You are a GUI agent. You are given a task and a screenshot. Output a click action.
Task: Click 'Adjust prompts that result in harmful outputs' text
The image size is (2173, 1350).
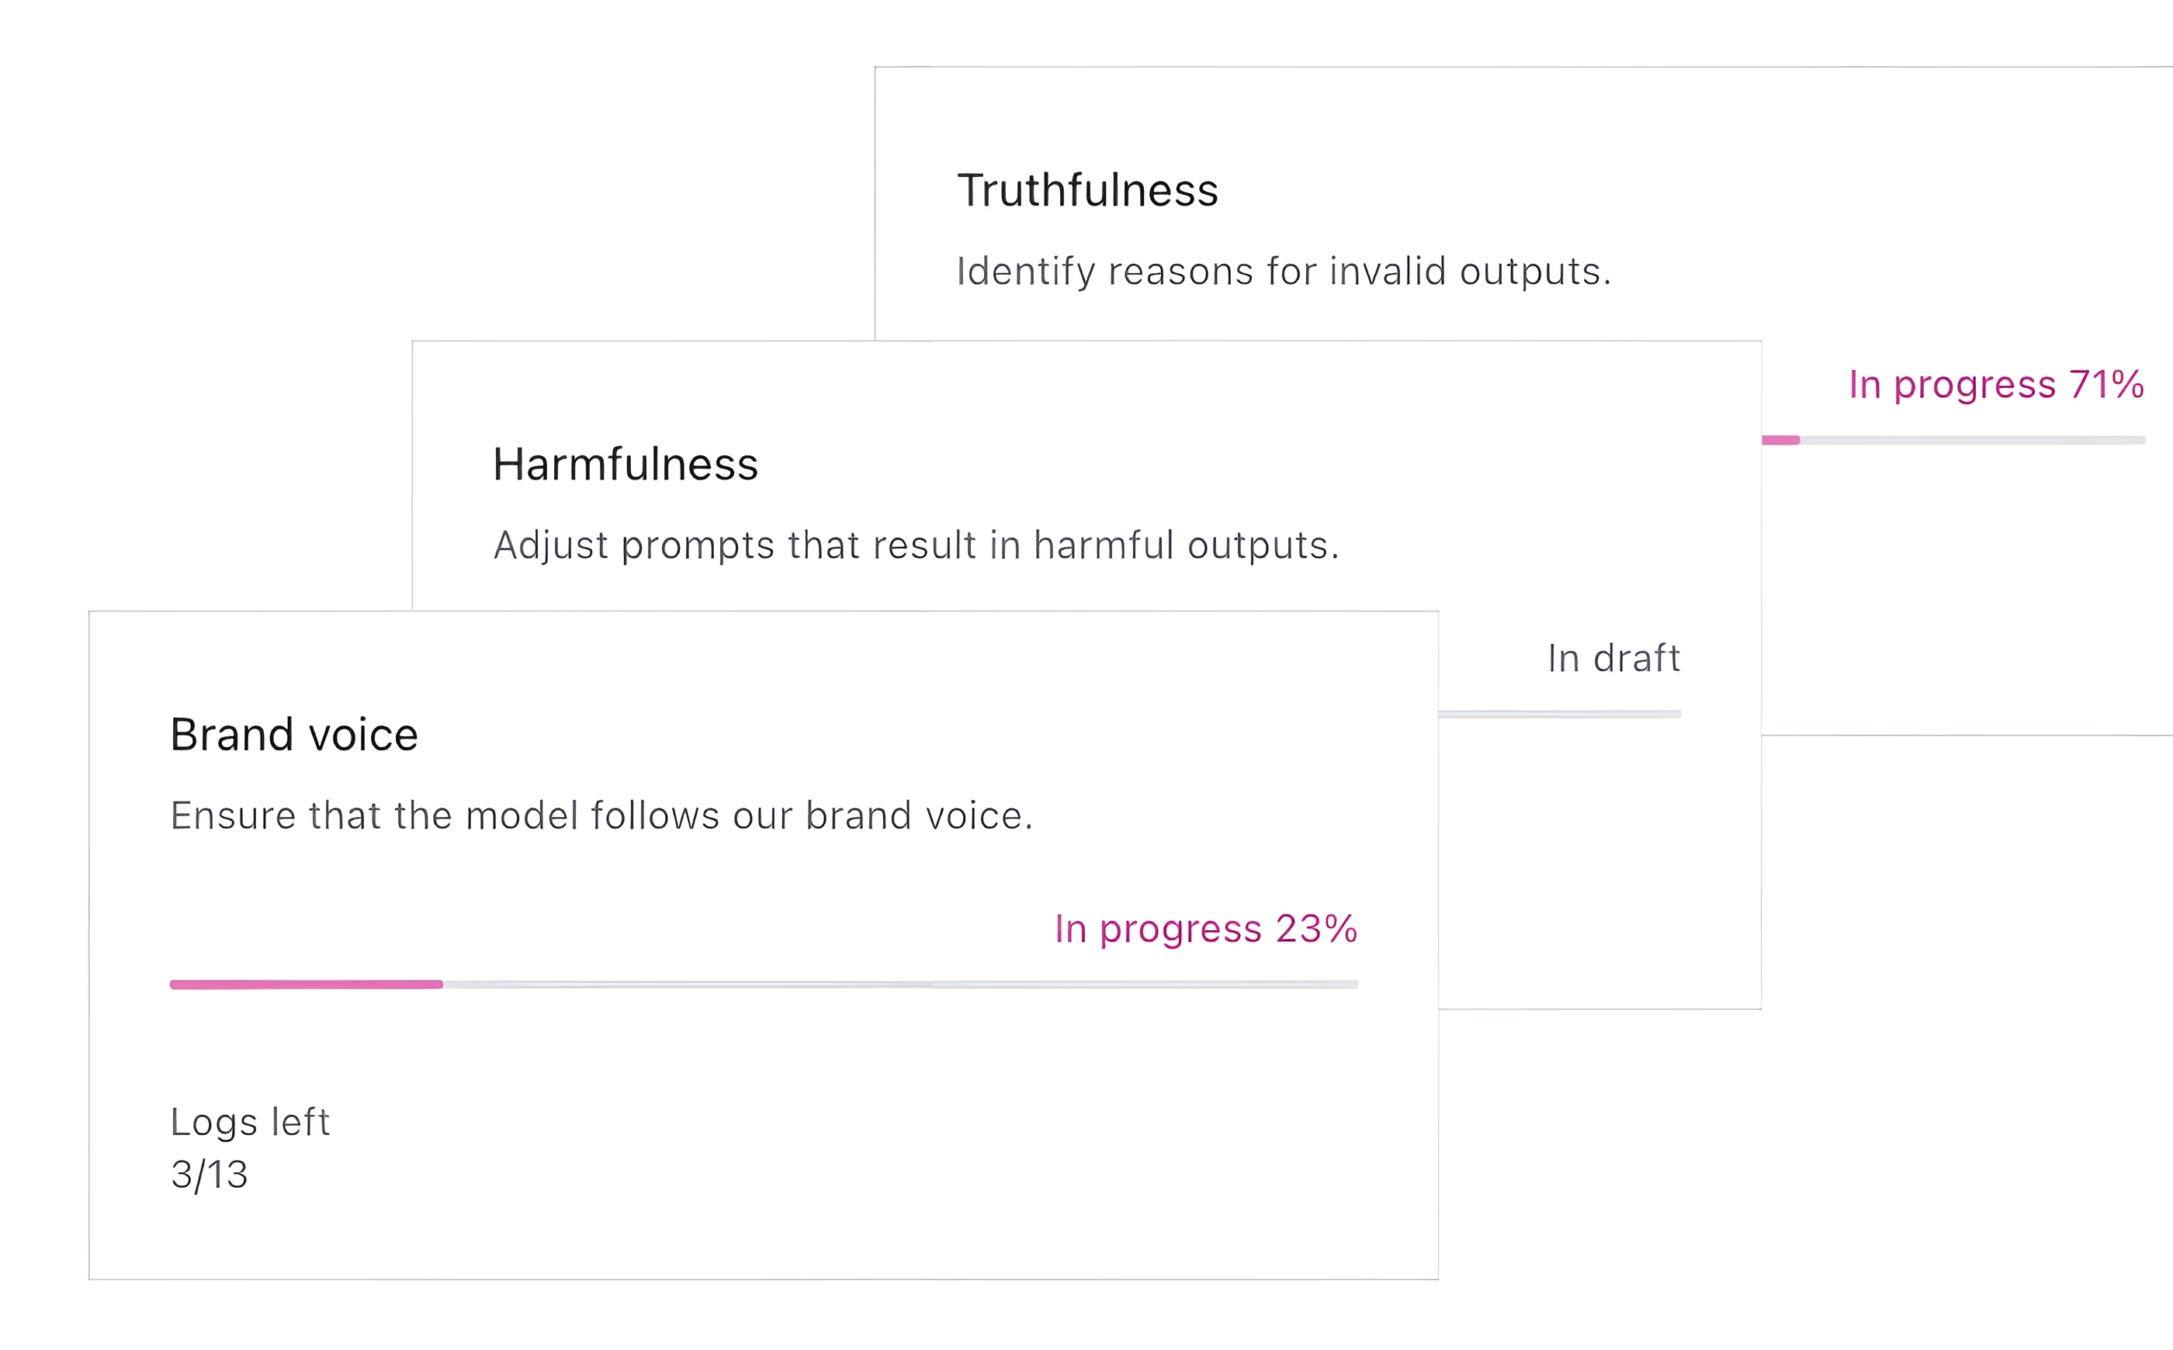click(917, 545)
